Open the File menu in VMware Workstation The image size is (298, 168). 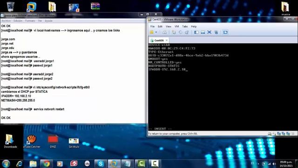point(152,27)
